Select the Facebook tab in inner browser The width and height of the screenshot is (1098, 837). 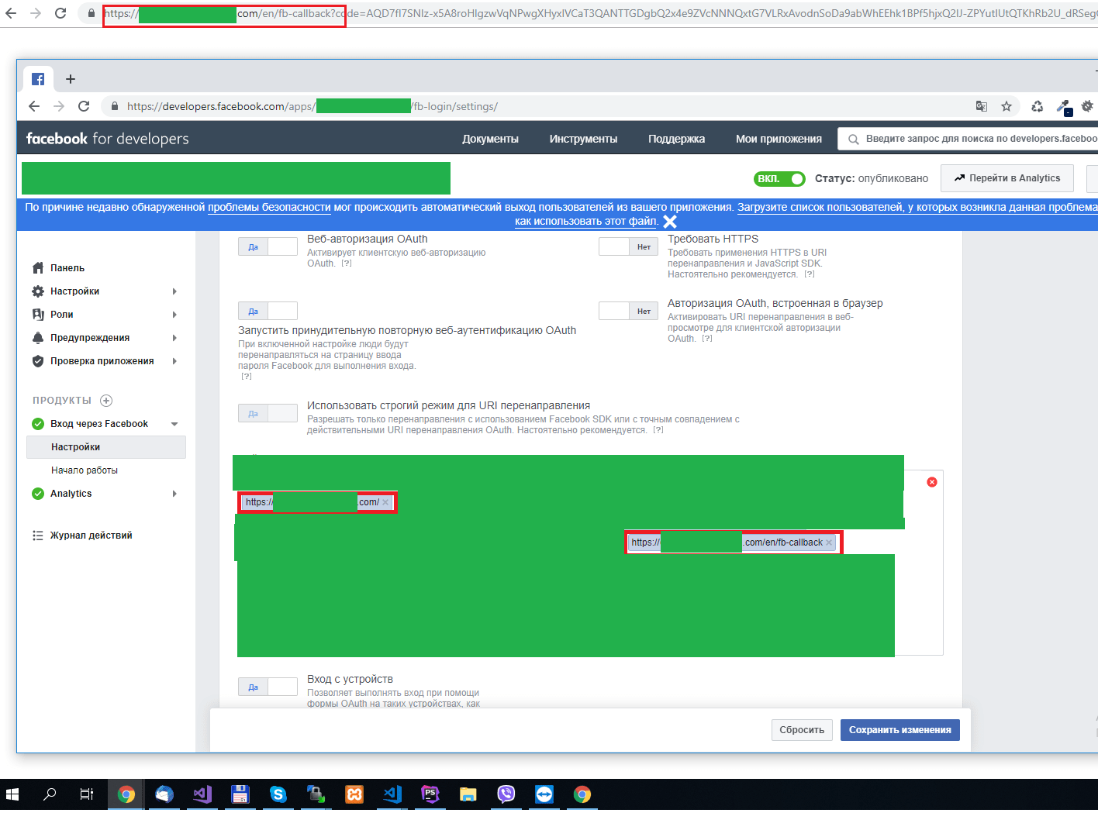[38, 79]
